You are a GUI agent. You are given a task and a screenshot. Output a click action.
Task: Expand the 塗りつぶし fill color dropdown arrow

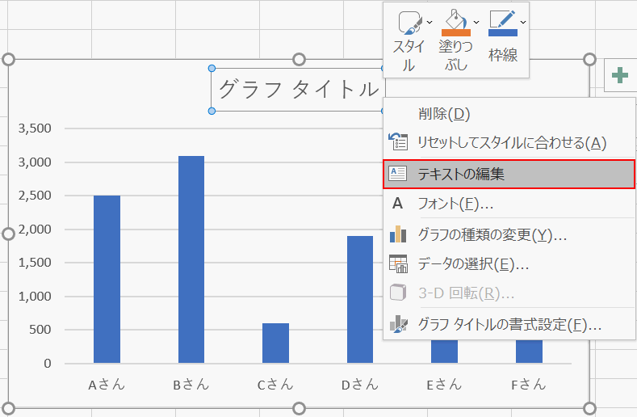476,23
